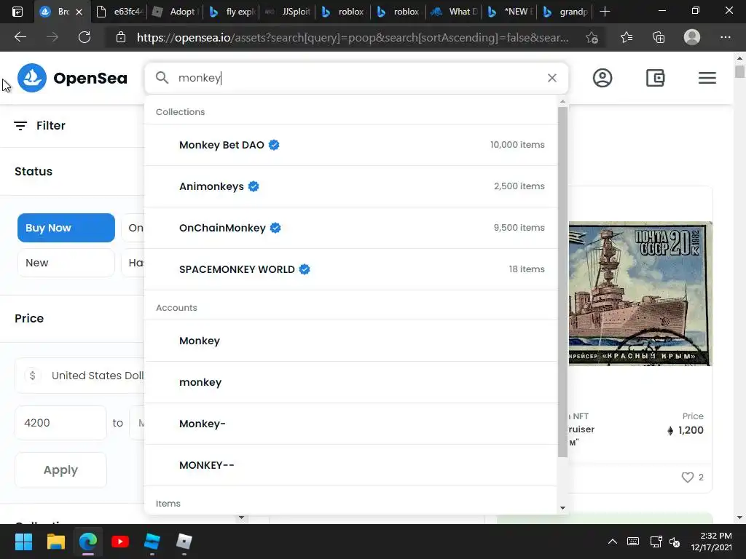Click OnChainMonkey verified badge
This screenshot has height=559, width=746.
coord(275,228)
